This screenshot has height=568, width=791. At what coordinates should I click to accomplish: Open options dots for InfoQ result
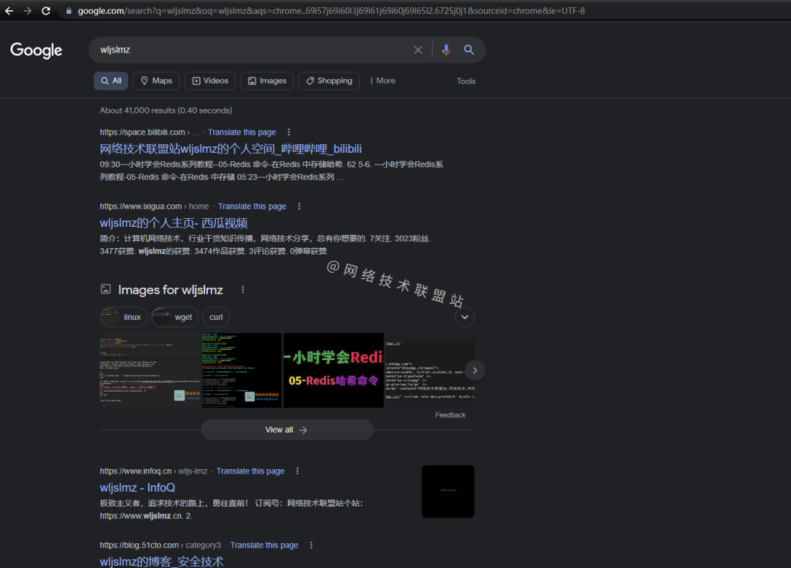click(x=297, y=471)
